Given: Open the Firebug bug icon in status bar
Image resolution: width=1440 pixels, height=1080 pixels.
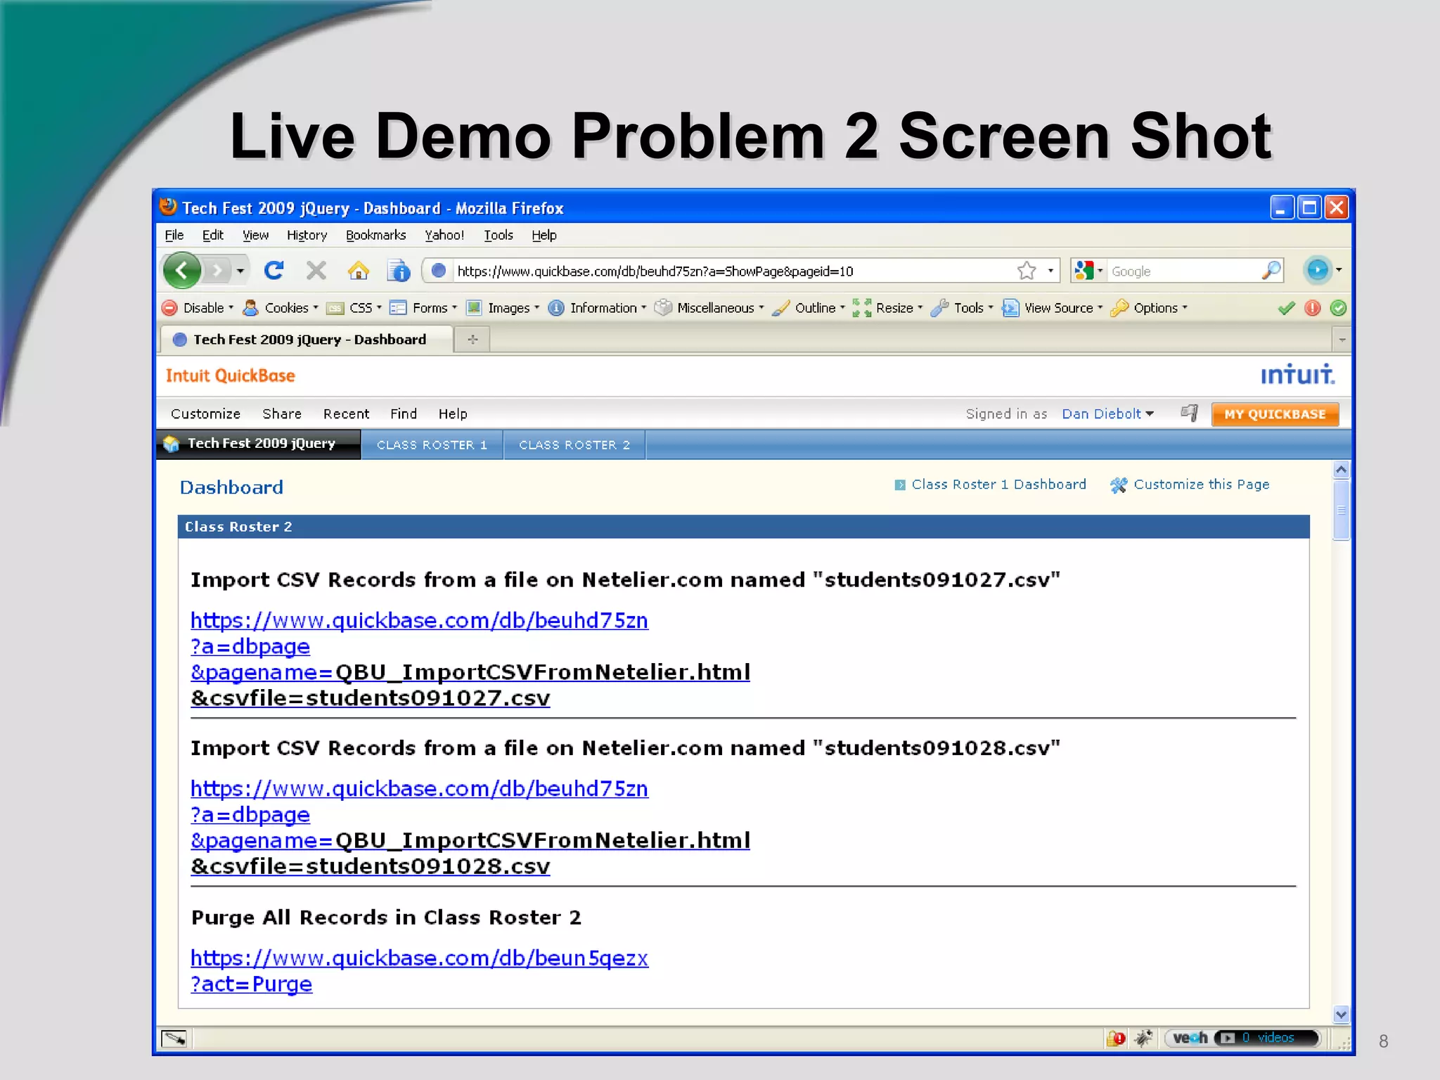Looking at the screenshot, I should pos(1143,1039).
